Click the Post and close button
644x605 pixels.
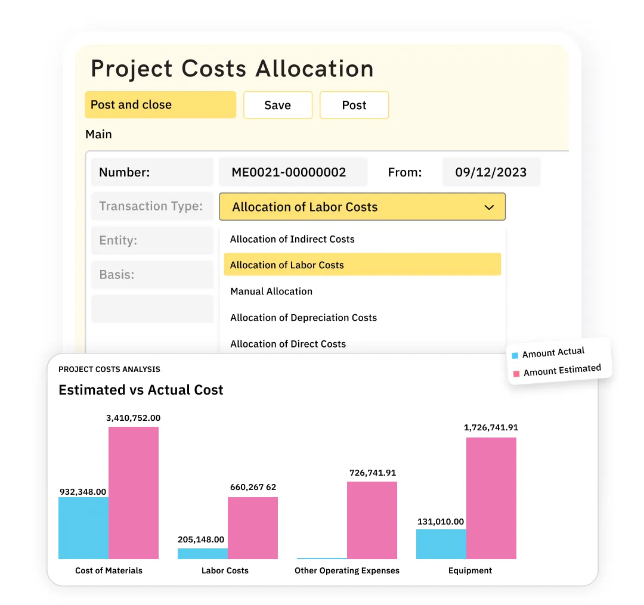pos(160,105)
